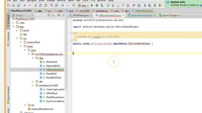Expand the res folder arrow

pyautogui.click(x=25, y=105)
